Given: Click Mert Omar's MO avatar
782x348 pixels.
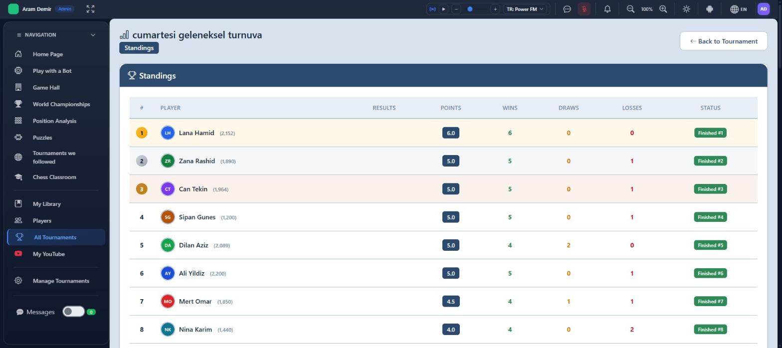Looking at the screenshot, I should tap(168, 301).
